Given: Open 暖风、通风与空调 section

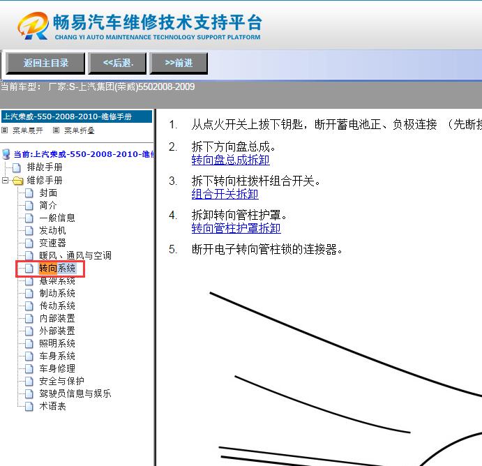Looking at the screenshot, I should point(75,256).
